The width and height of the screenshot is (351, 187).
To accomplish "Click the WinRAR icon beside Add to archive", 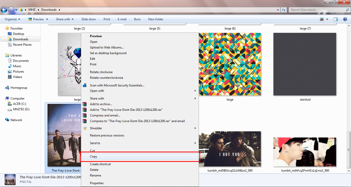I will point(85,104).
